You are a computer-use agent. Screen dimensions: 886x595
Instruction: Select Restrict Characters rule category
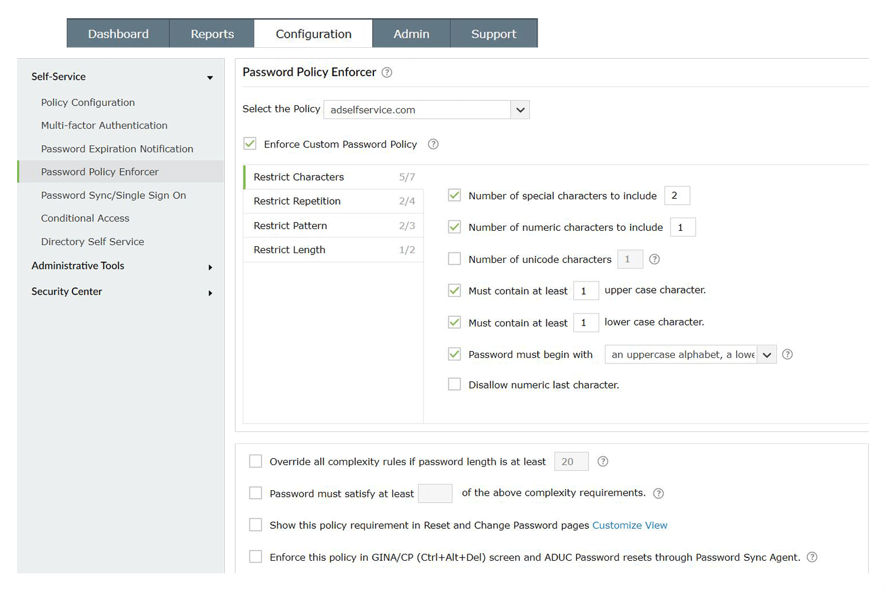point(334,177)
